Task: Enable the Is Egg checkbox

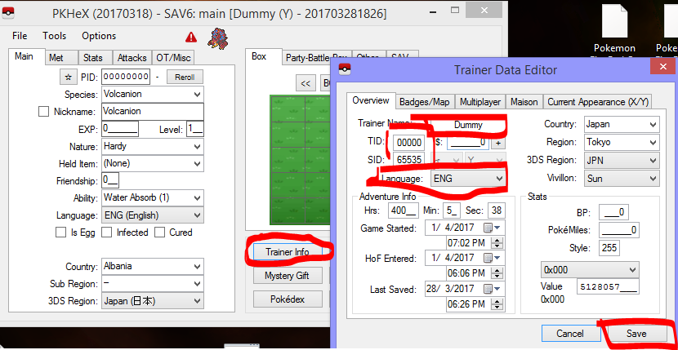Action: pos(60,233)
